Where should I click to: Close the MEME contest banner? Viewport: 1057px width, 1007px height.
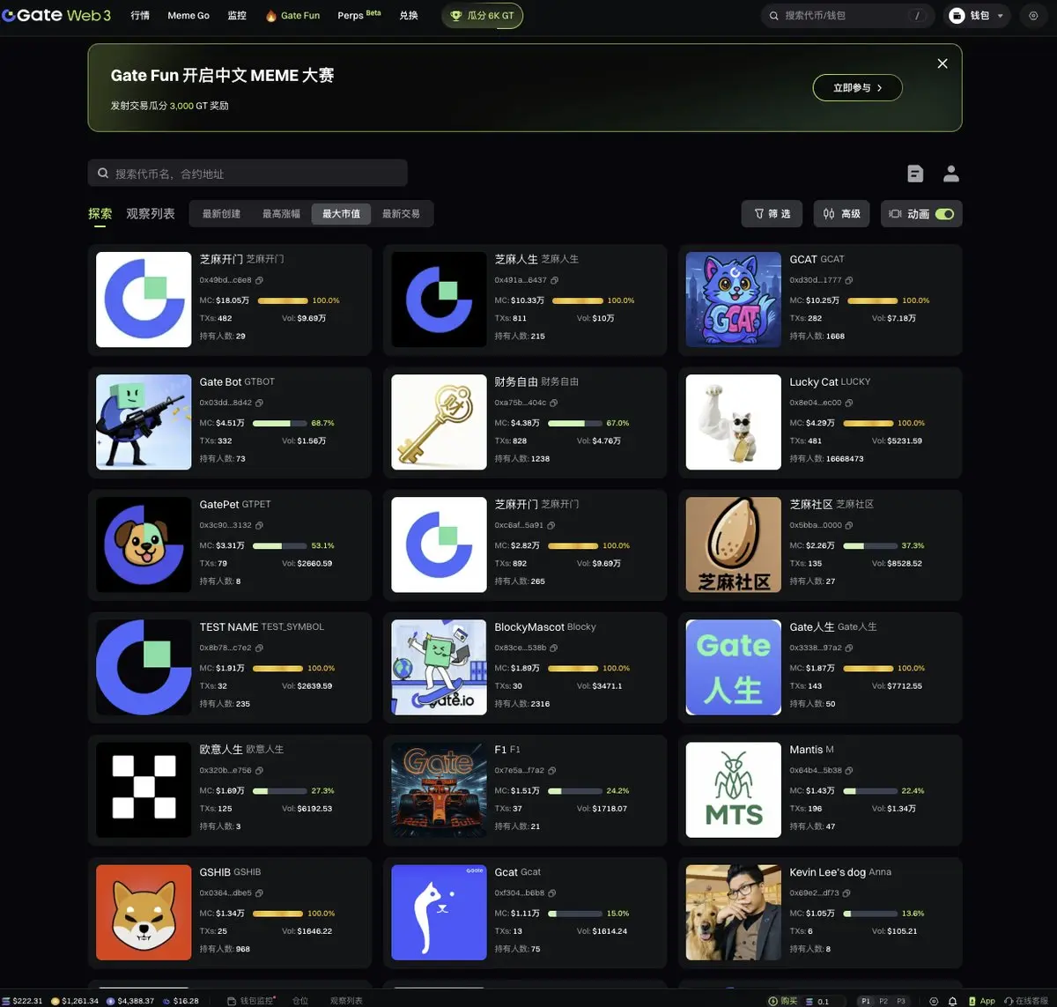point(942,63)
